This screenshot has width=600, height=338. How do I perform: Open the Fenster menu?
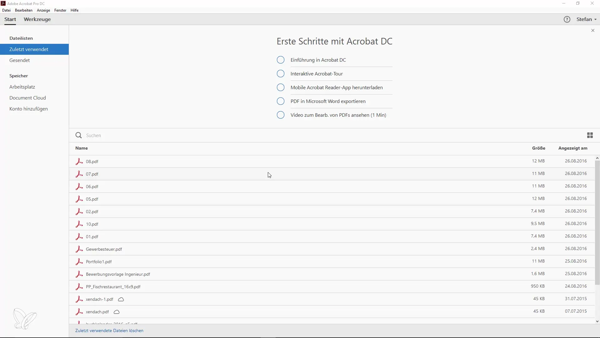(x=60, y=10)
